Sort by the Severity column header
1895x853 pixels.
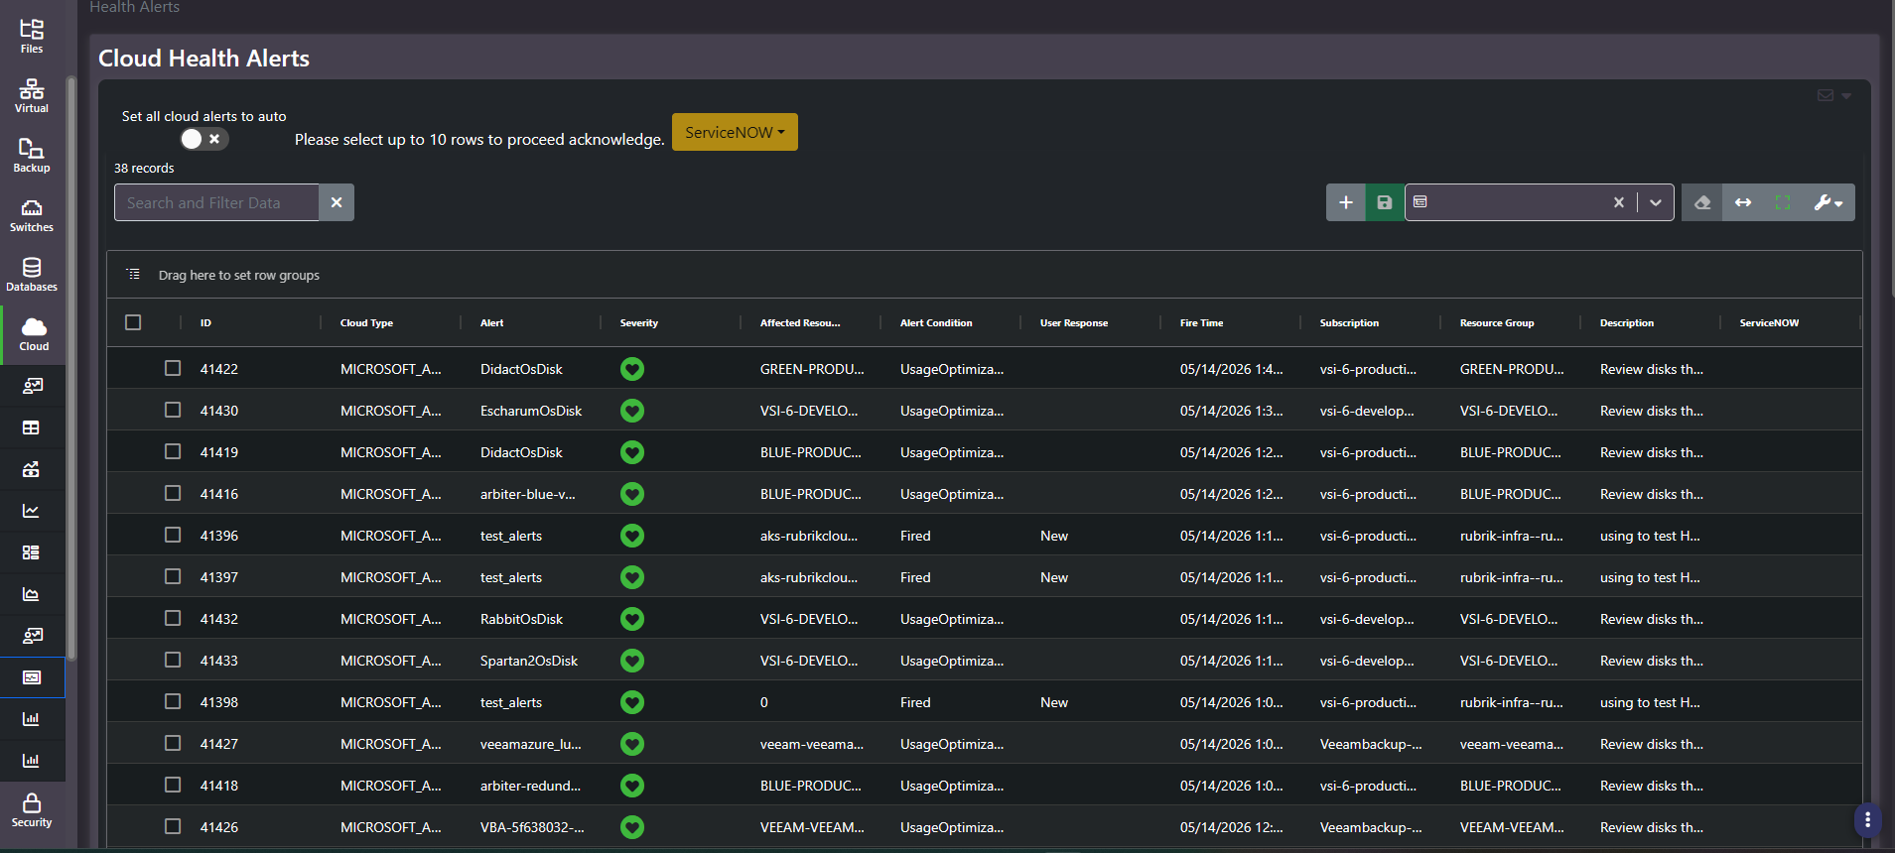(x=638, y=323)
